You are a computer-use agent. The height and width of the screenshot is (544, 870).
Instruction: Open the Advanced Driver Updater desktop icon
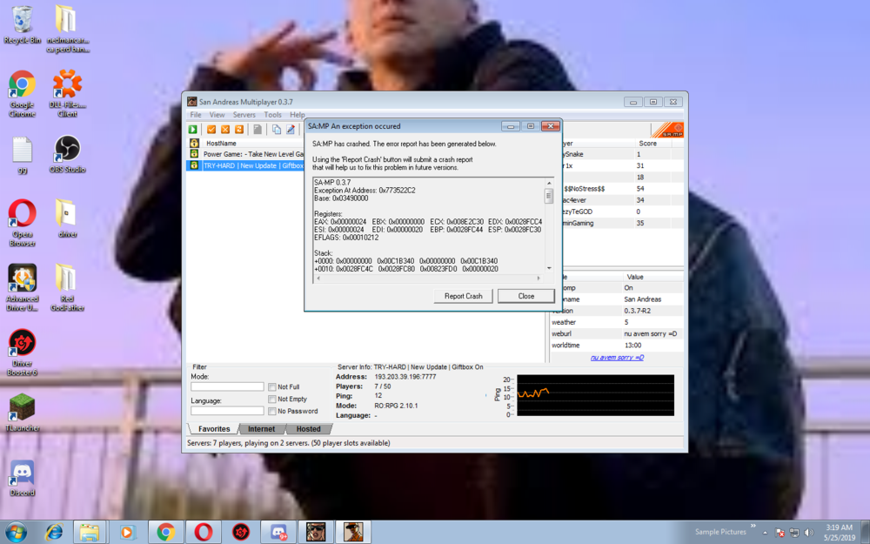point(23,287)
